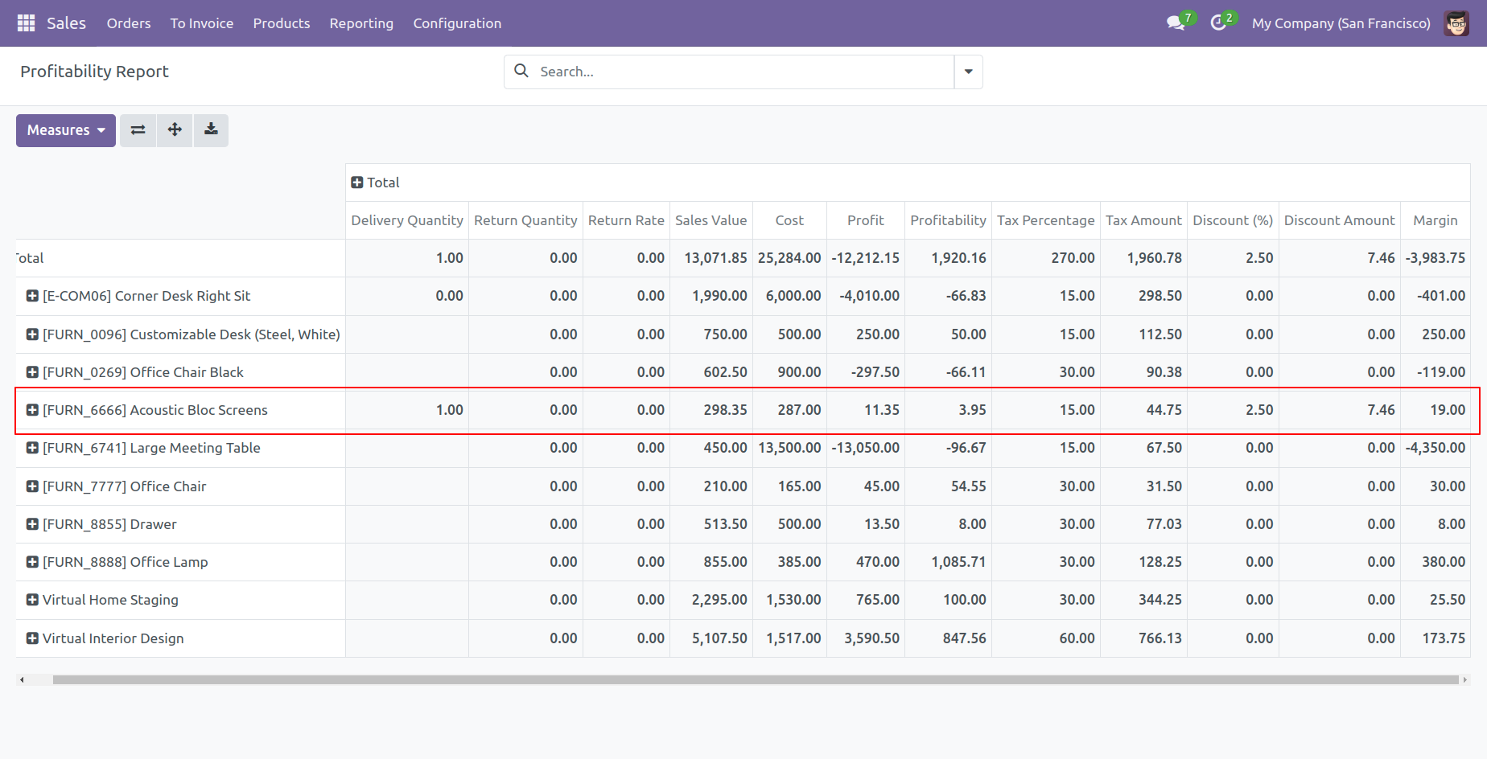The width and height of the screenshot is (1487, 759).
Task: Open the messages conversation icon
Action: pyautogui.click(x=1176, y=23)
